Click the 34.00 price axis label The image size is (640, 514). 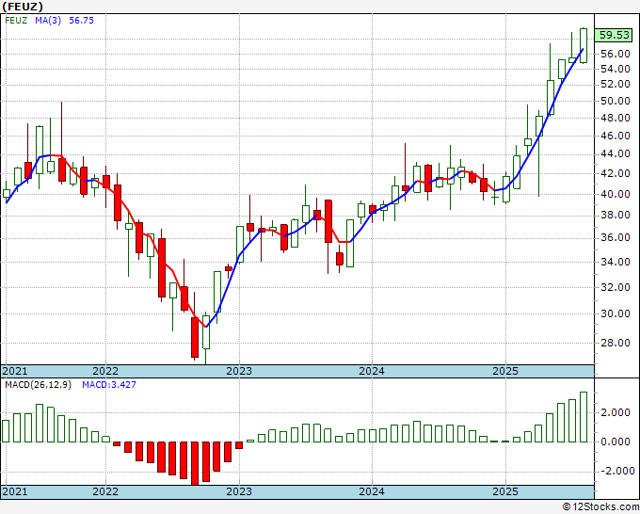[615, 262]
